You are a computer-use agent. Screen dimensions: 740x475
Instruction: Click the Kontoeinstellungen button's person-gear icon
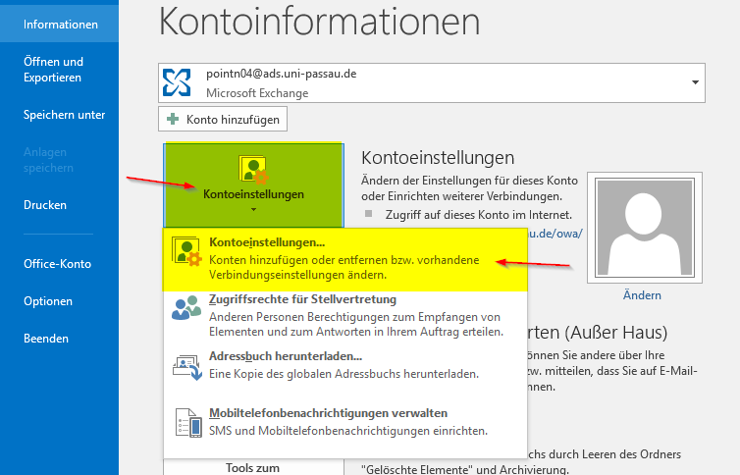click(253, 170)
